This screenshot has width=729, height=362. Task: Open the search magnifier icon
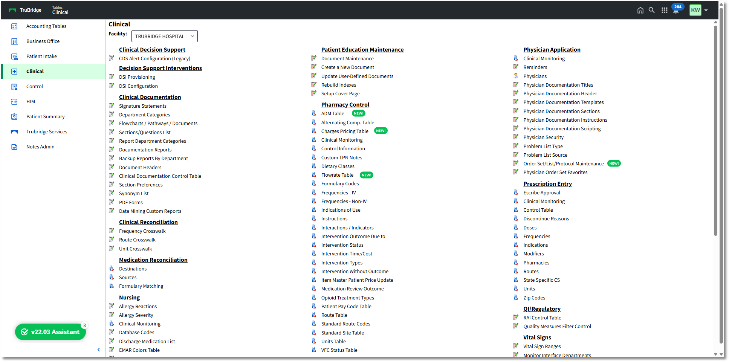(x=651, y=10)
